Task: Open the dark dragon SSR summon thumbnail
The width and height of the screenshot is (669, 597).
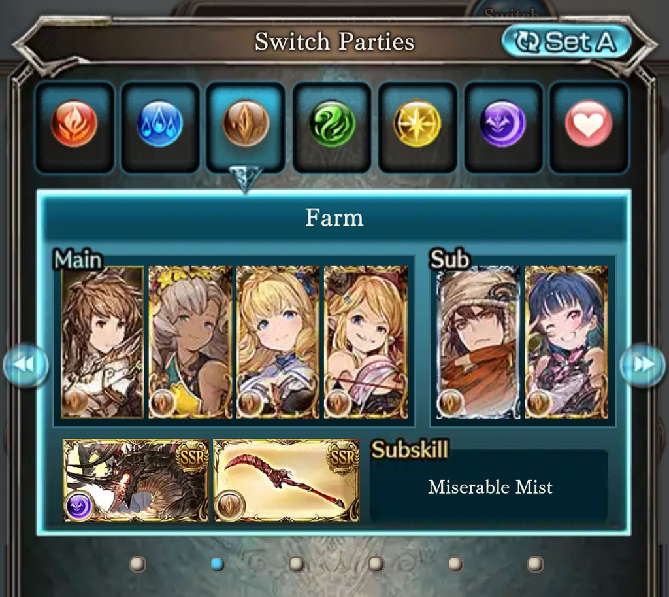Action: [x=136, y=481]
